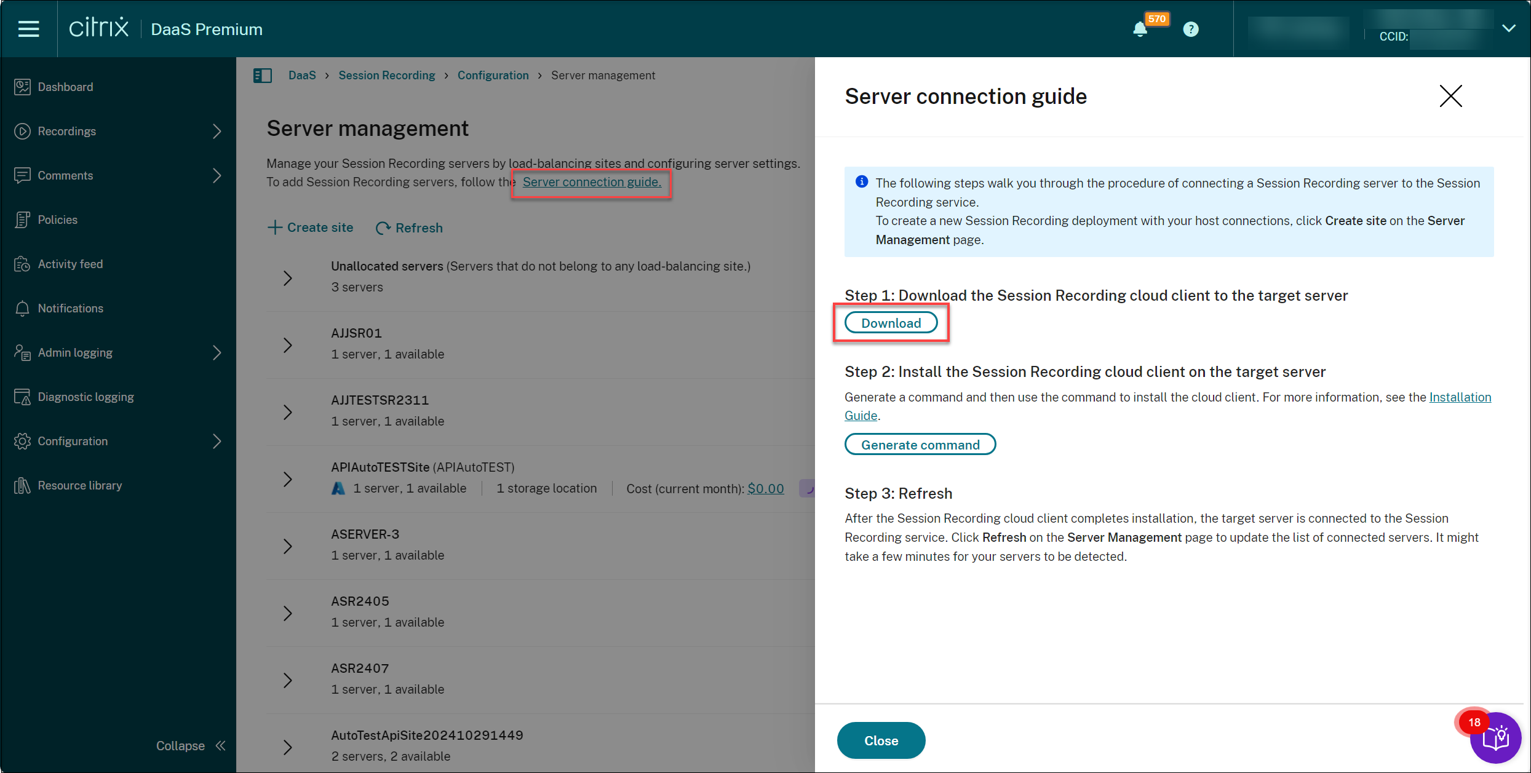Screen dimensions: 1531x773
Task: Open Diagnostic logging in sidebar
Action: pyautogui.click(x=85, y=397)
